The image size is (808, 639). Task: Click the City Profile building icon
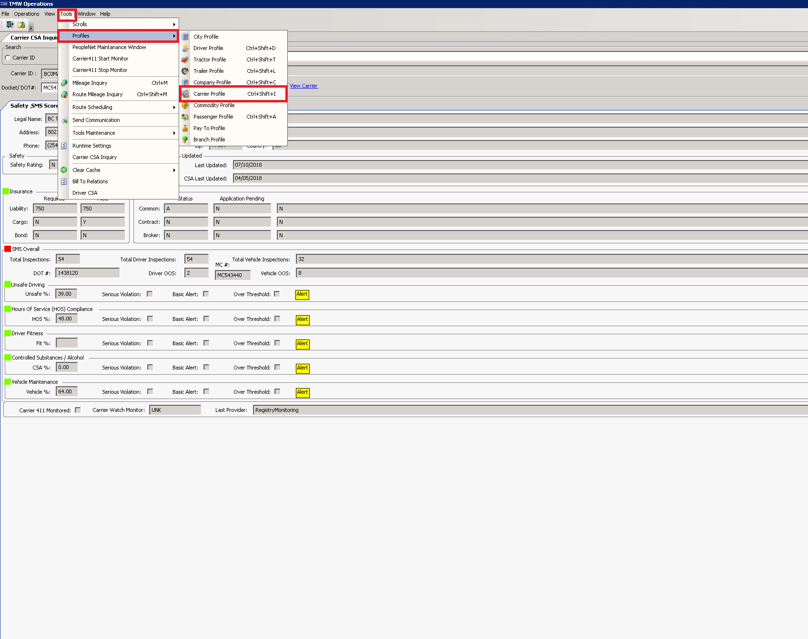pyautogui.click(x=185, y=37)
